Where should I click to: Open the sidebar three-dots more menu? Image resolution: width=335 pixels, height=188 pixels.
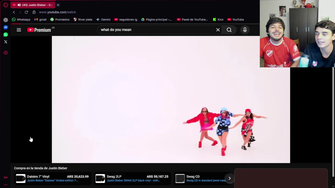(5, 185)
